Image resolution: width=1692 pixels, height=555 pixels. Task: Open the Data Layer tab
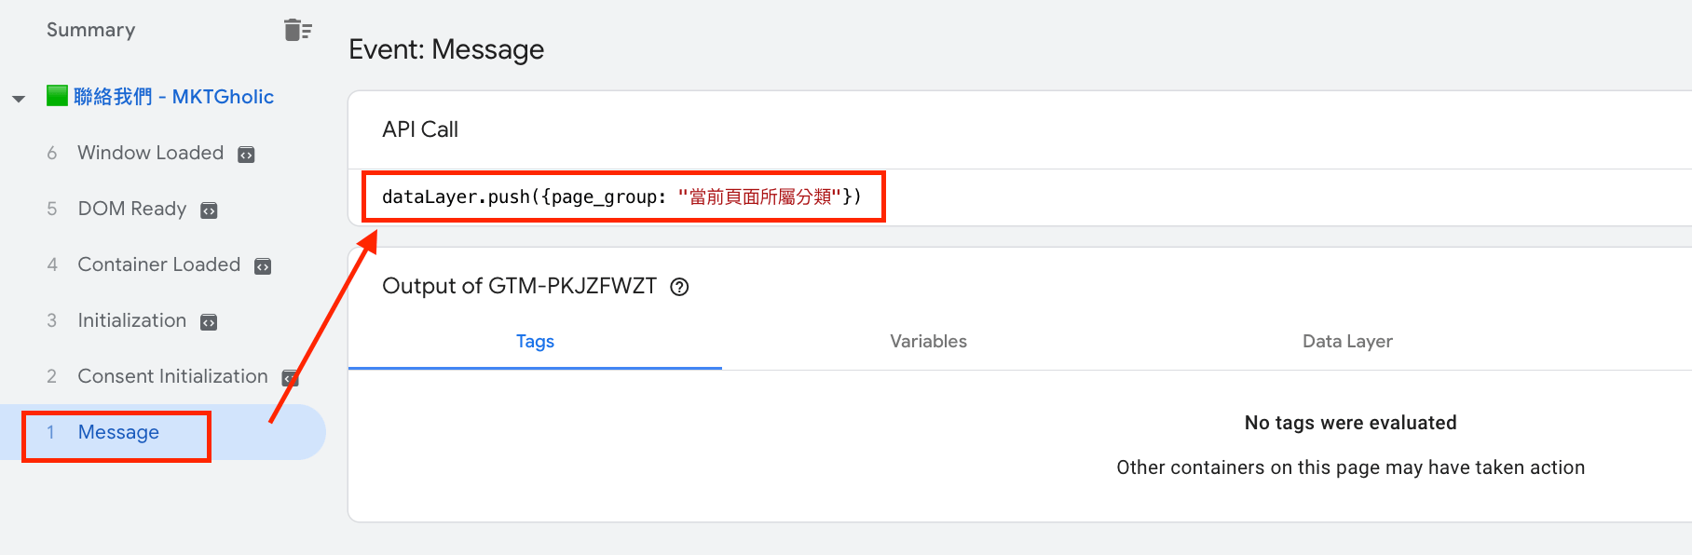(1347, 342)
